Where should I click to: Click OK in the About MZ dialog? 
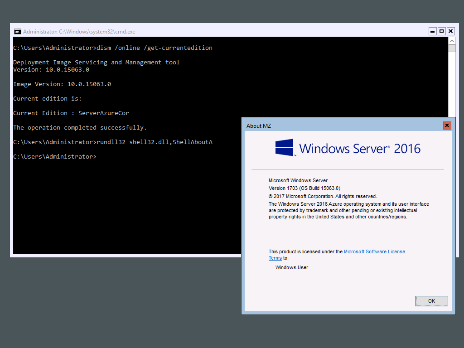click(431, 301)
